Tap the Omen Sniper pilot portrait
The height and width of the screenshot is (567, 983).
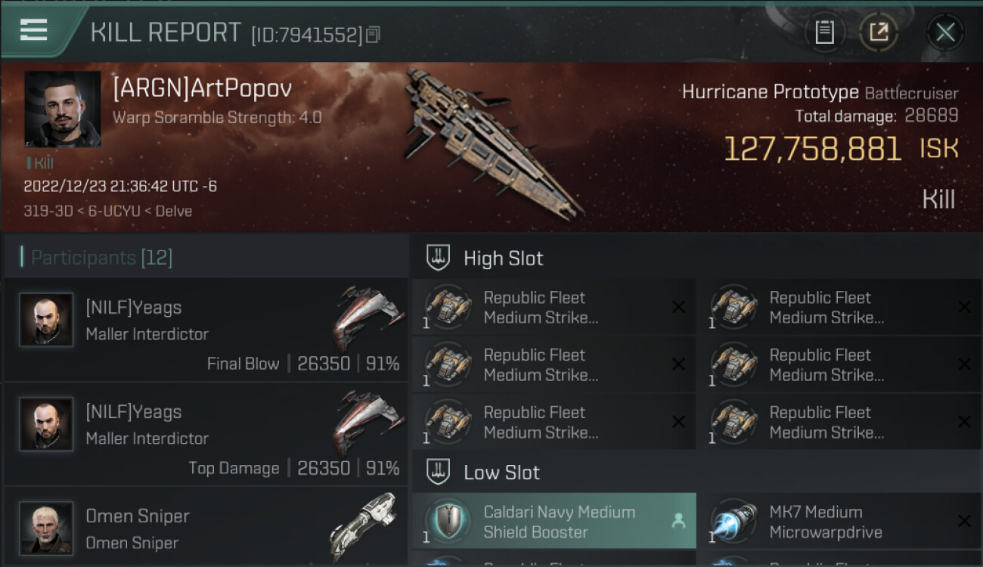point(46,527)
